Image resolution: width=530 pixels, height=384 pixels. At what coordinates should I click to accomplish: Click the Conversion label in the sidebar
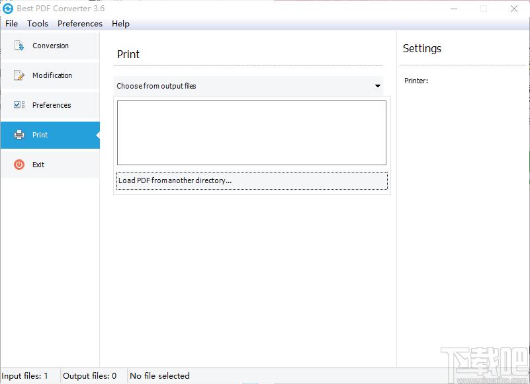tap(50, 46)
